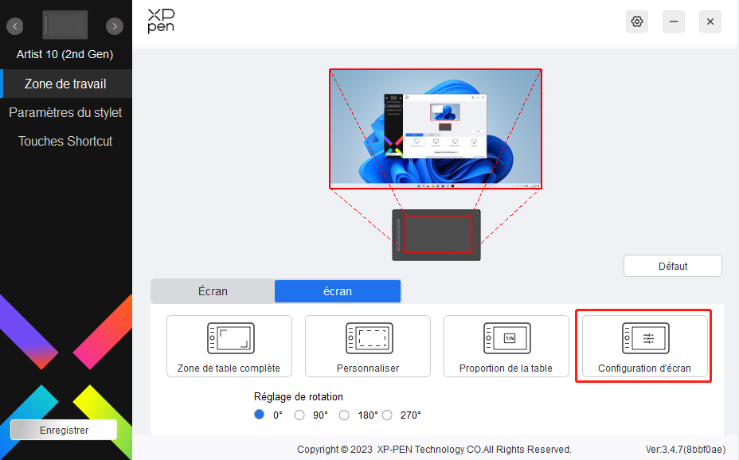Choose the Personnaliser area option

pyautogui.click(x=368, y=346)
